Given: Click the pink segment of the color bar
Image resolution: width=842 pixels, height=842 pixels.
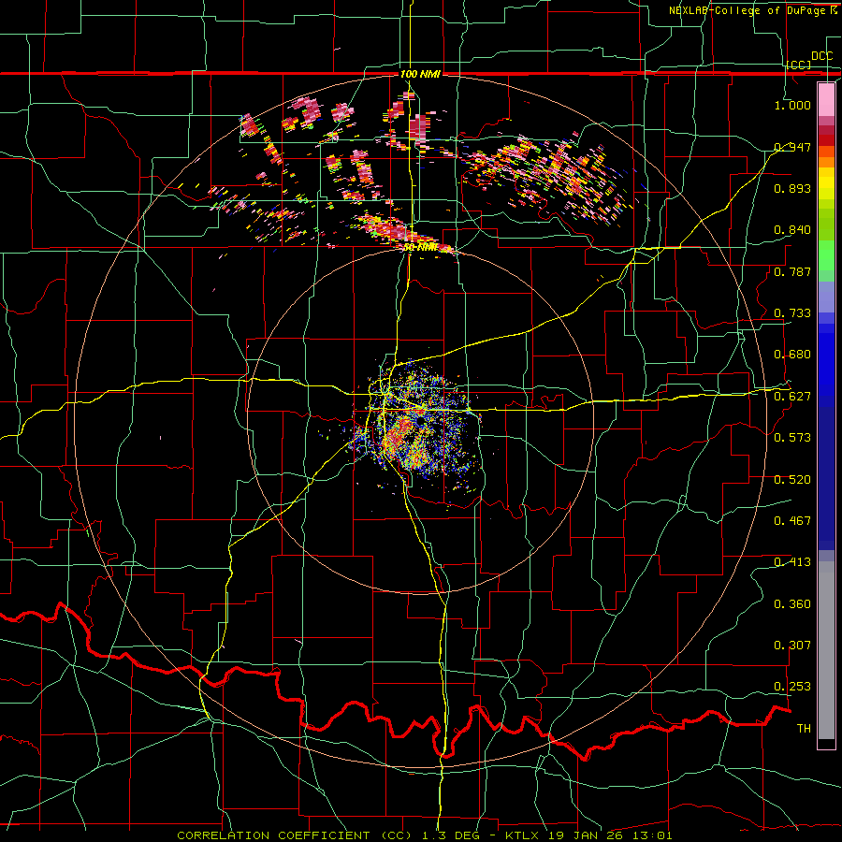Looking at the screenshot, I should 826,100.
